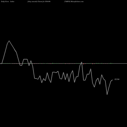Click the 'Daily Force Index' title text
Image resolution: width=127 pixels, height=127 pixels.
(8, 2)
